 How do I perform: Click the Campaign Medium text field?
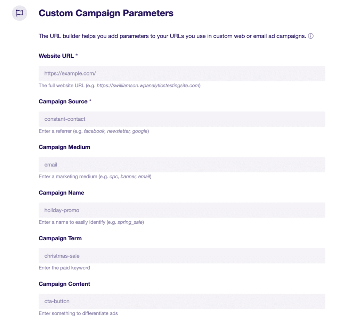[x=182, y=164]
